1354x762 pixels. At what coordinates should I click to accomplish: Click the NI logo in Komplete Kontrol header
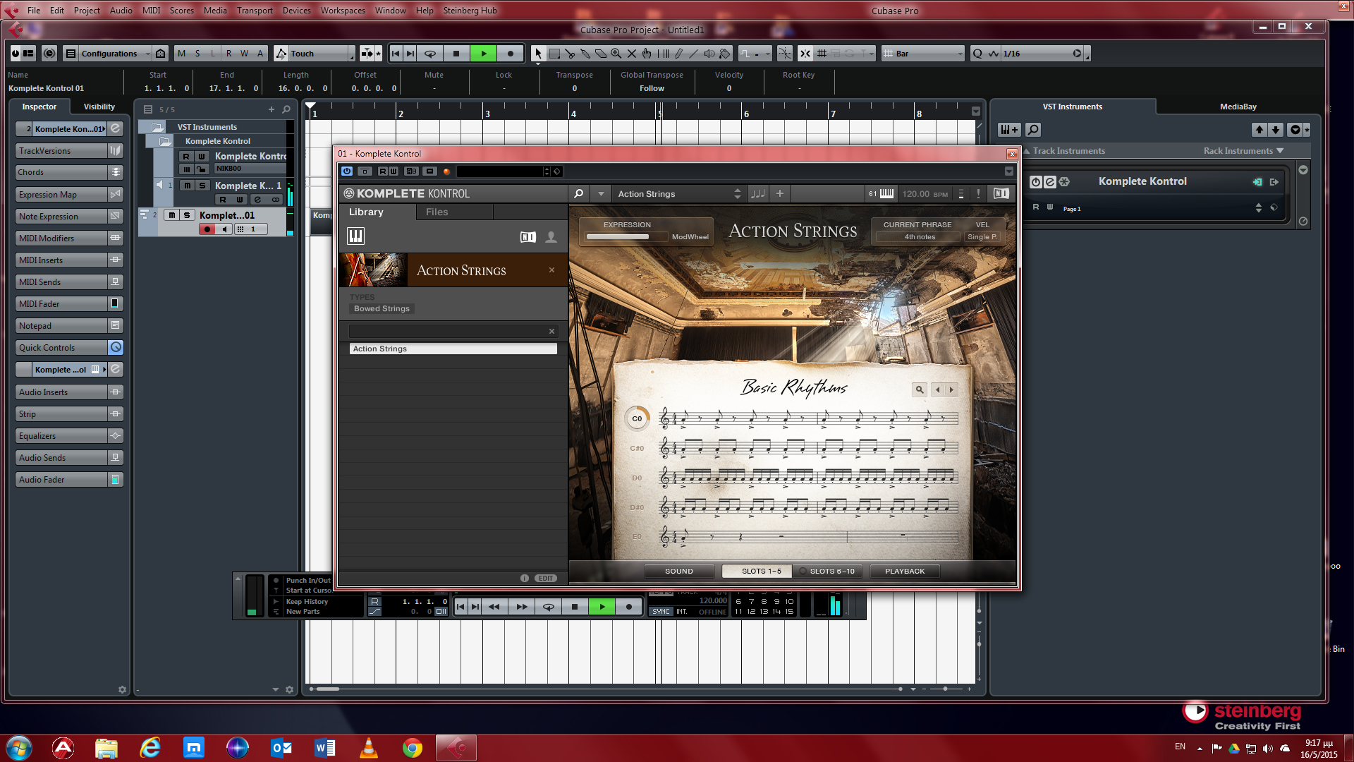[x=1000, y=193]
